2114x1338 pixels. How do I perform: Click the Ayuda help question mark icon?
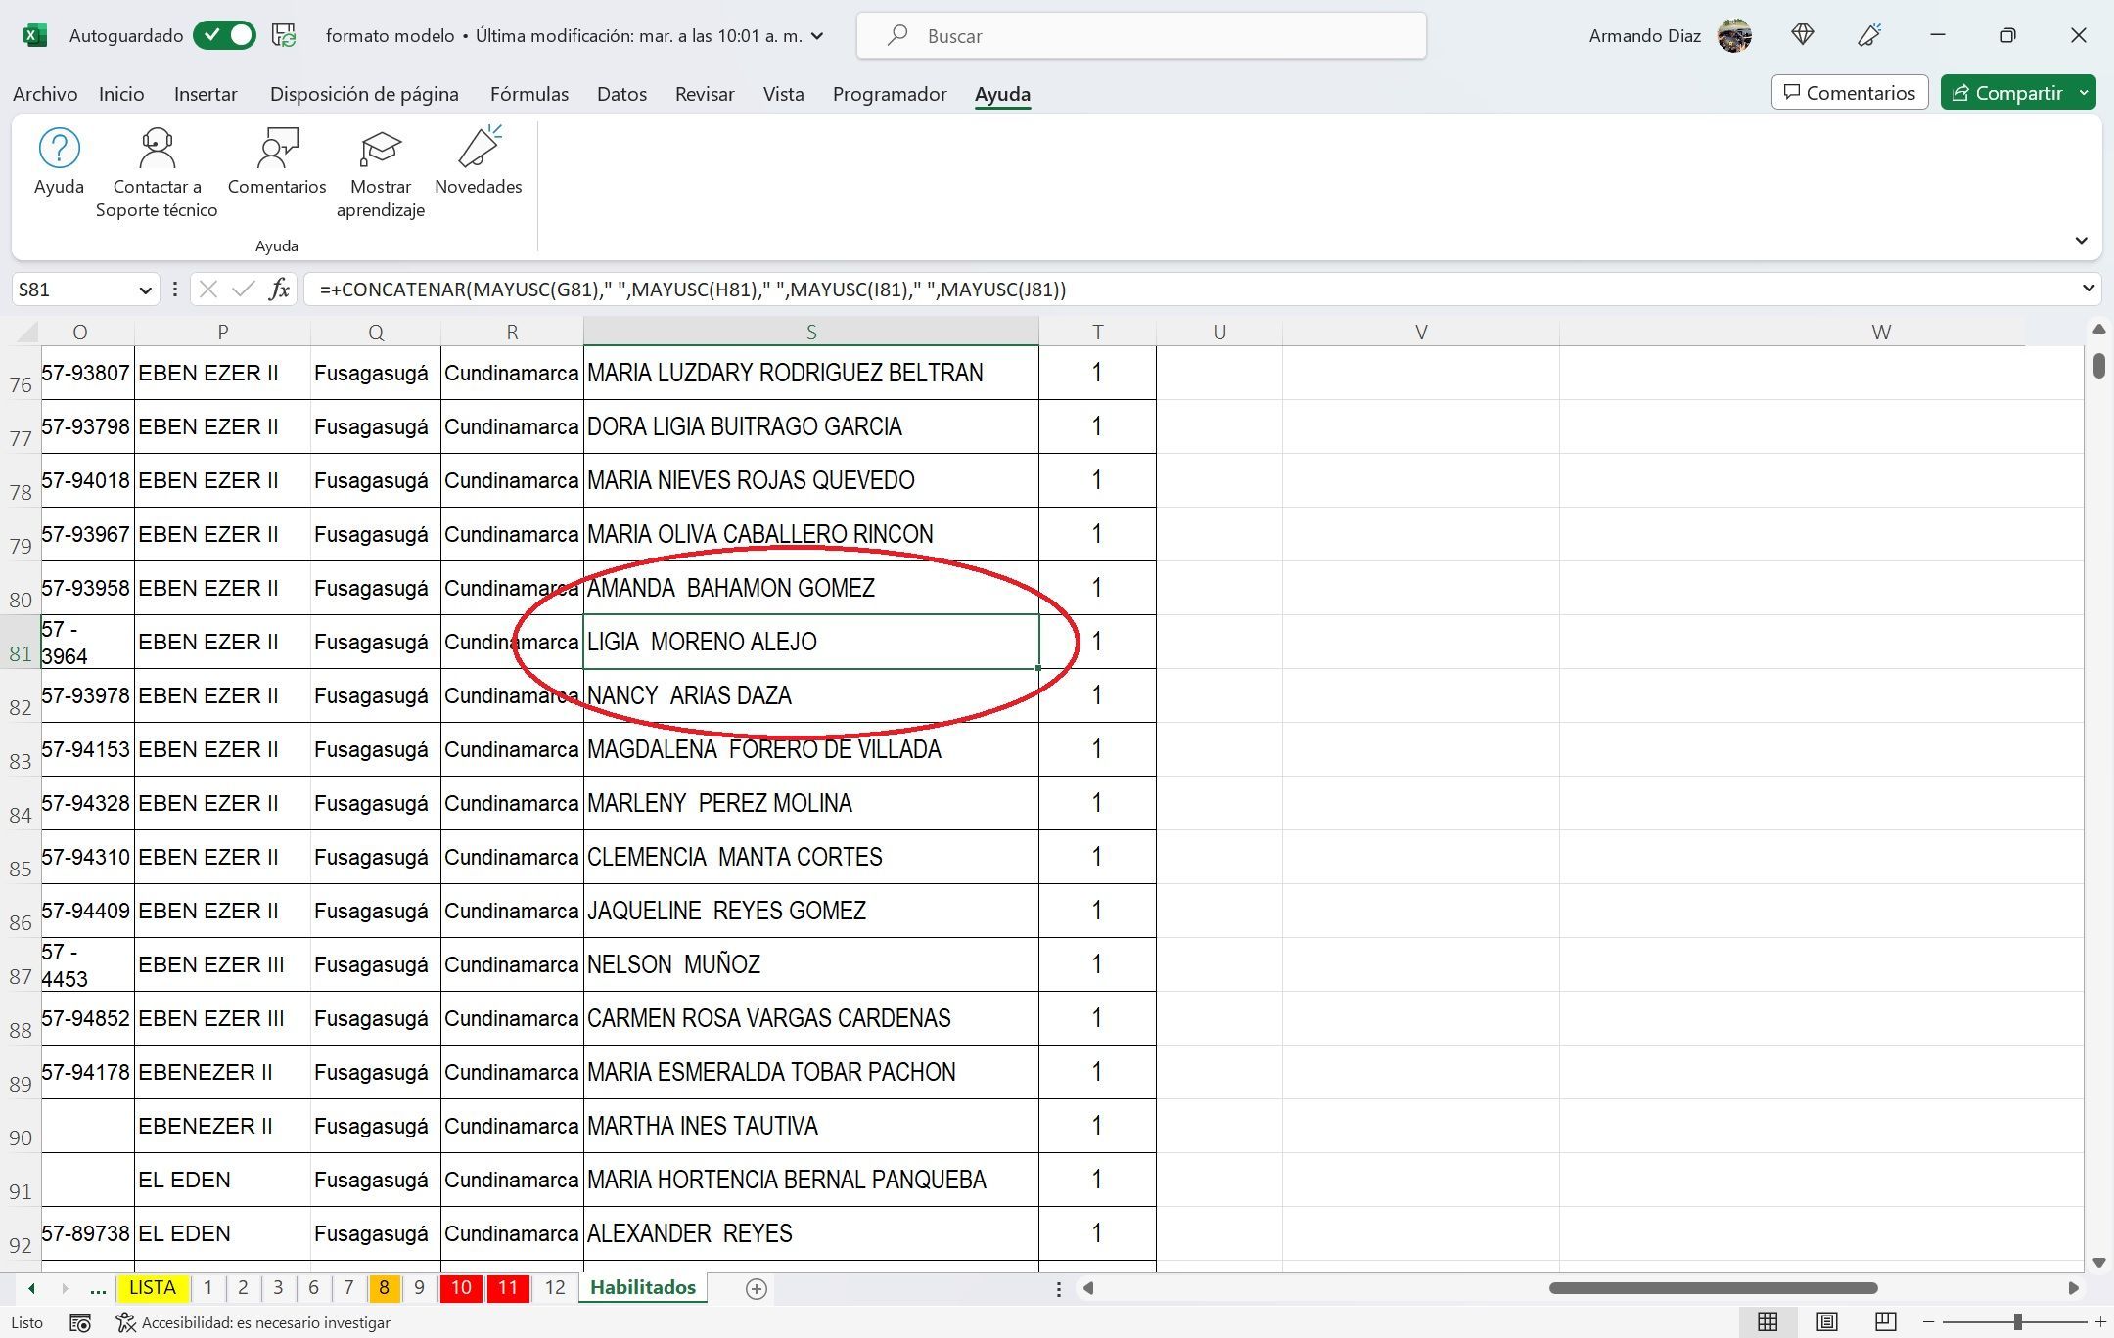pos(59,149)
